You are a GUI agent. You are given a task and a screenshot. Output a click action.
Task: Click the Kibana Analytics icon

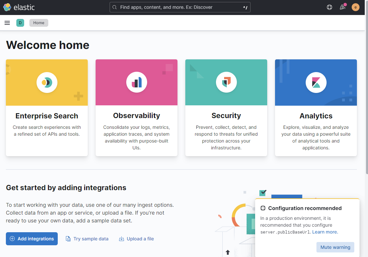coord(316,83)
